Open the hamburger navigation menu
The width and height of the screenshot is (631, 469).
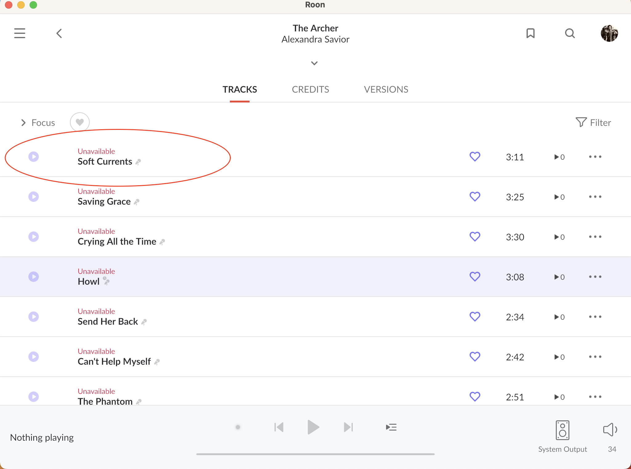(x=20, y=33)
